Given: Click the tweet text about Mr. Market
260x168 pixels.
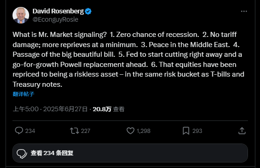Looking at the screenshot, I should point(129,60).
